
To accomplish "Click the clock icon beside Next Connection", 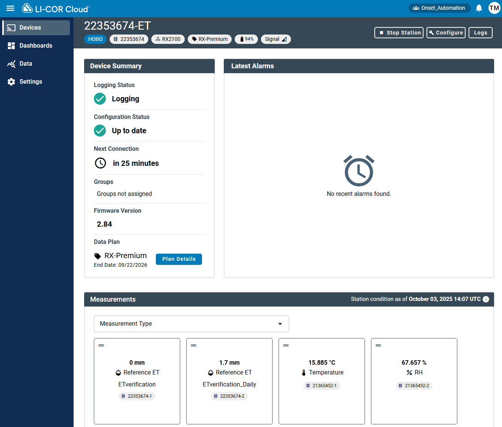I will (100, 163).
